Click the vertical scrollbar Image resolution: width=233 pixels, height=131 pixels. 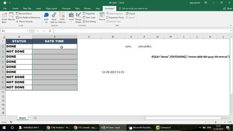(x=232, y=66)
